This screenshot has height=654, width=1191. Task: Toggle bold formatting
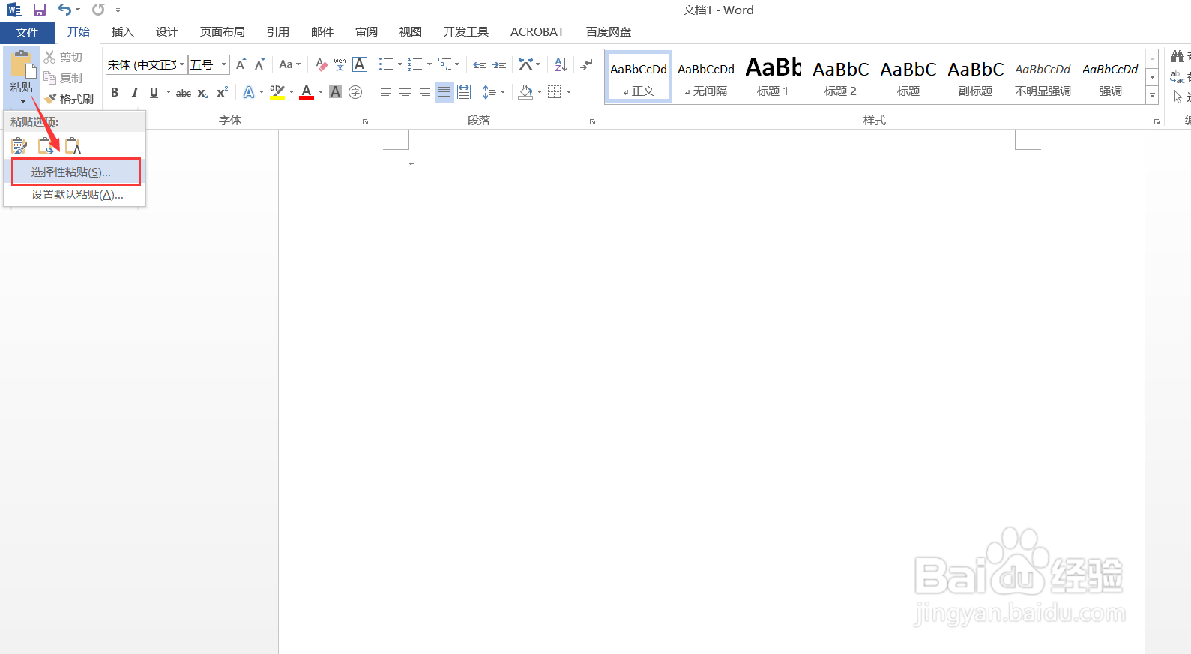pos(115,93)
